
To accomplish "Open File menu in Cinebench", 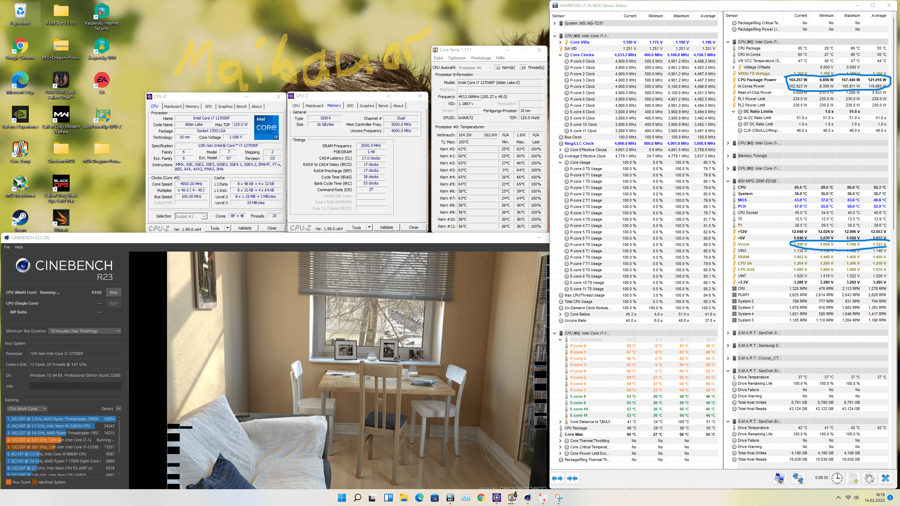I will click(7, 247).
